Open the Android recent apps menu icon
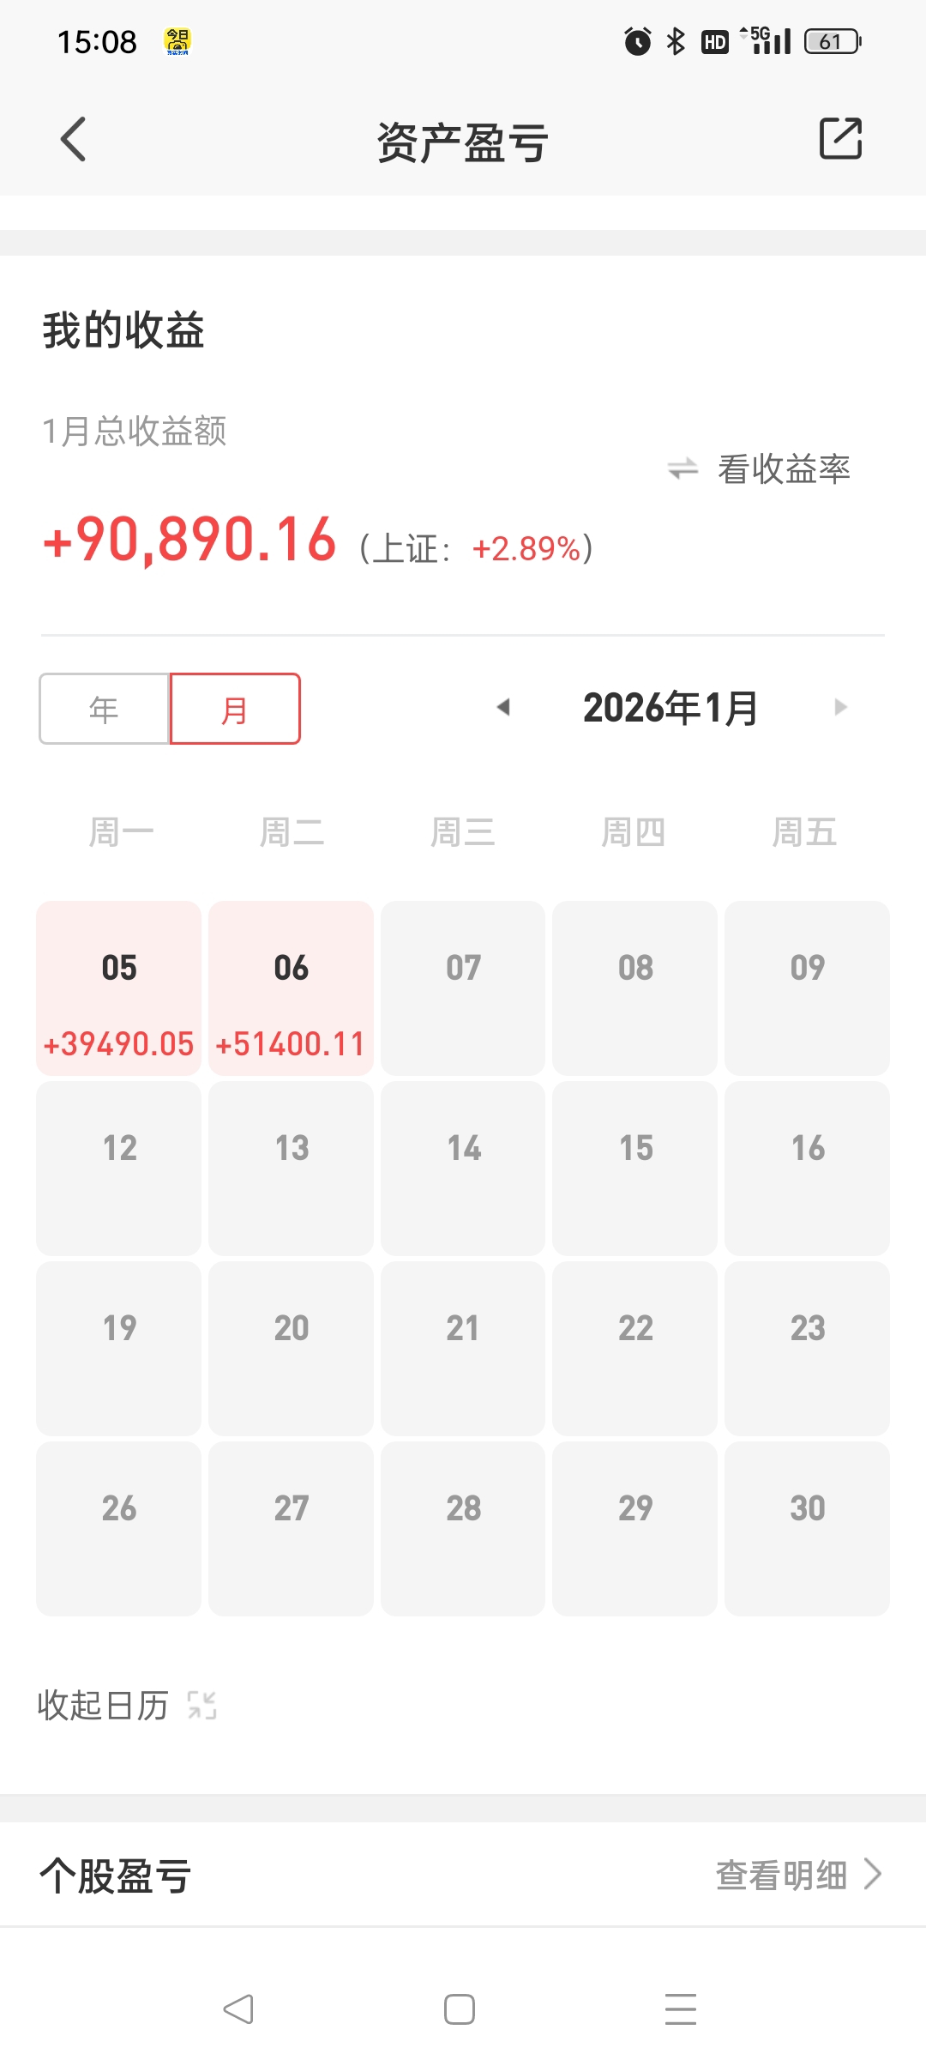Image resolution: width=926 pixels, height=2066 pixels. (681, 2009)
